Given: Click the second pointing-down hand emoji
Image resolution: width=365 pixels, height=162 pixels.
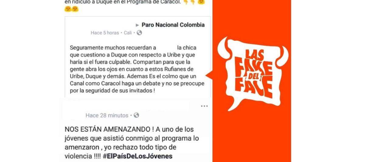Looking at the screenshot, I should click(193, 2).
